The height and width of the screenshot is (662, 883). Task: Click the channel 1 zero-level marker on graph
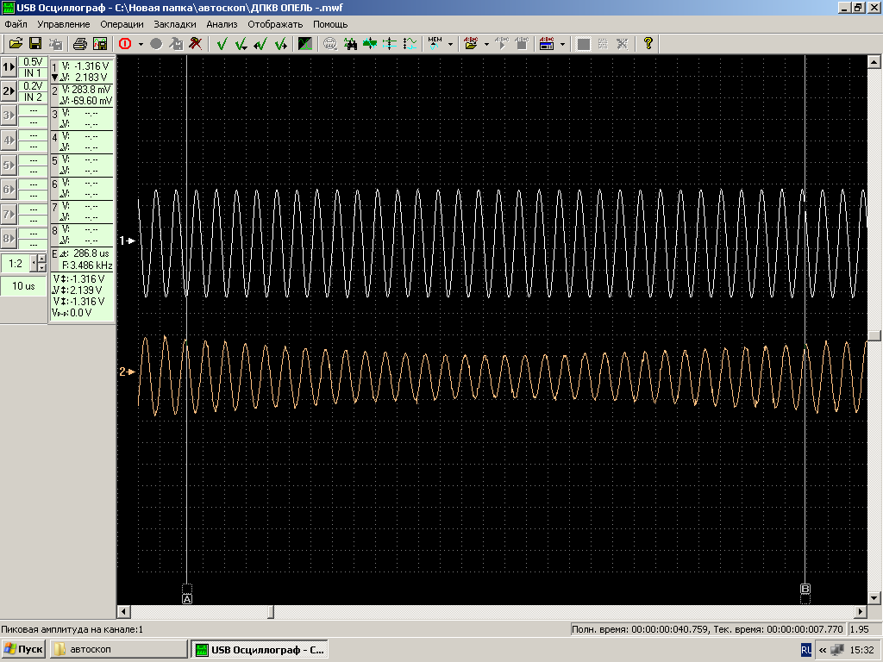pyautogui.click(x=128, y=240)
